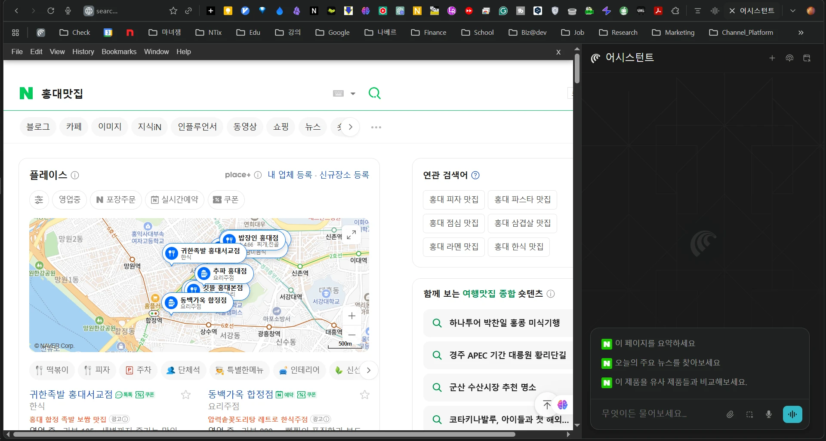Toggle the 포장주문 filter chip
The height and width of the screenshot is (441, 826).
coord(116,200)
